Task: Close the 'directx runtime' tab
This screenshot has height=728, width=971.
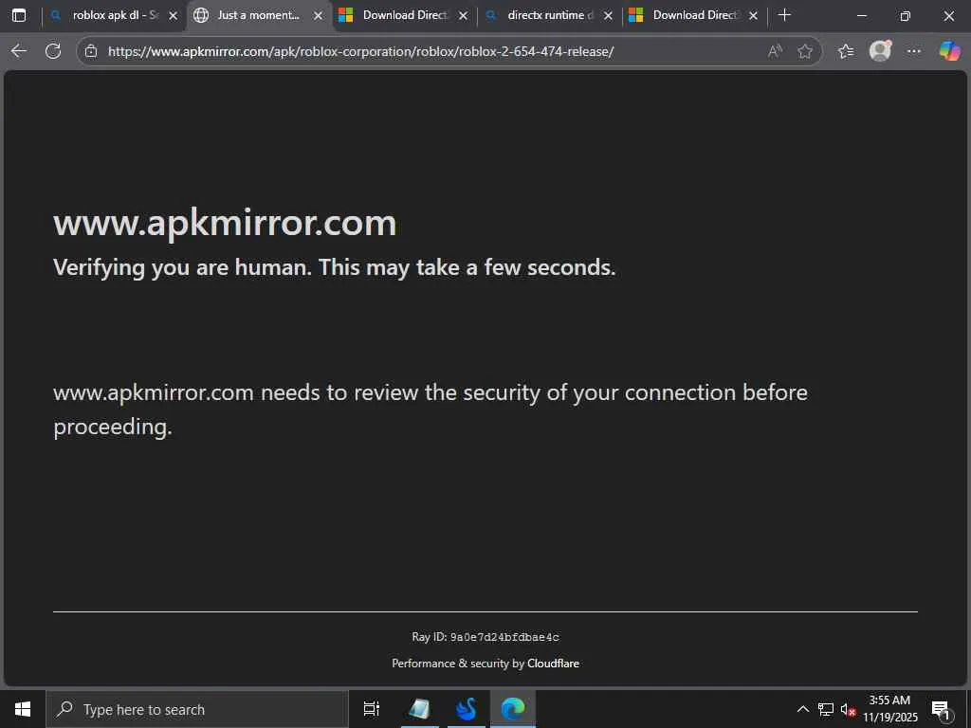Action: 608,16
